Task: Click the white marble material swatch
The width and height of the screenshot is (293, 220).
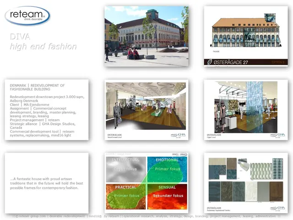Action: point(251,192)
